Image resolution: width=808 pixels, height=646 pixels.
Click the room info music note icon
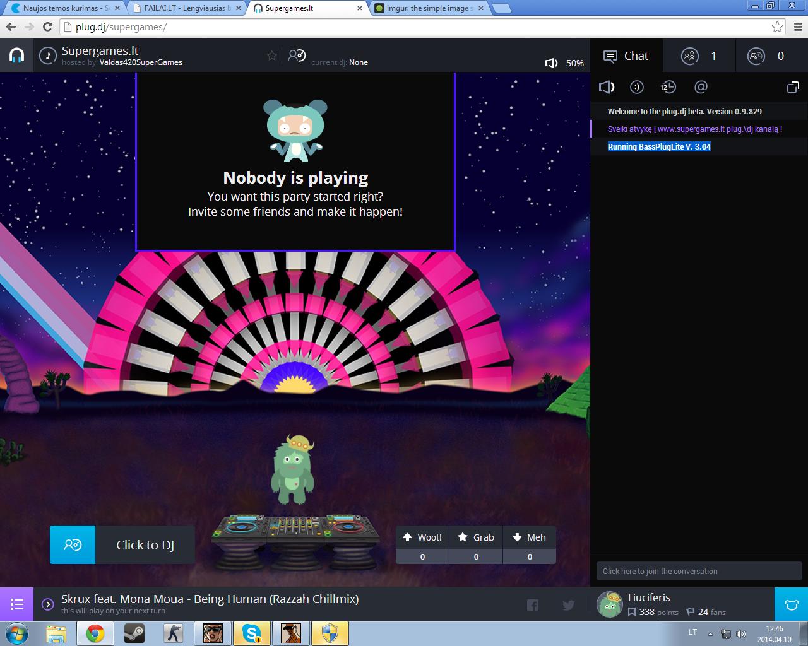pyautogui.click(x=48, y=56)
